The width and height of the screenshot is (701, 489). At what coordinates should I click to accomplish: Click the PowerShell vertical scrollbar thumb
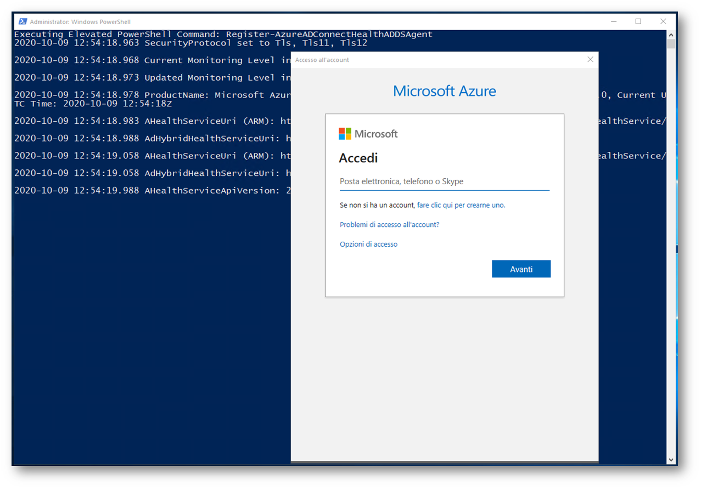click(x=671, y=44)
